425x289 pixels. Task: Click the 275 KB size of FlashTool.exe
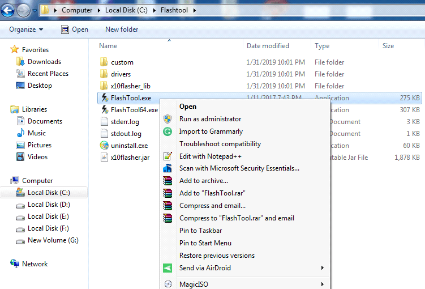click(x=410, y=98)
